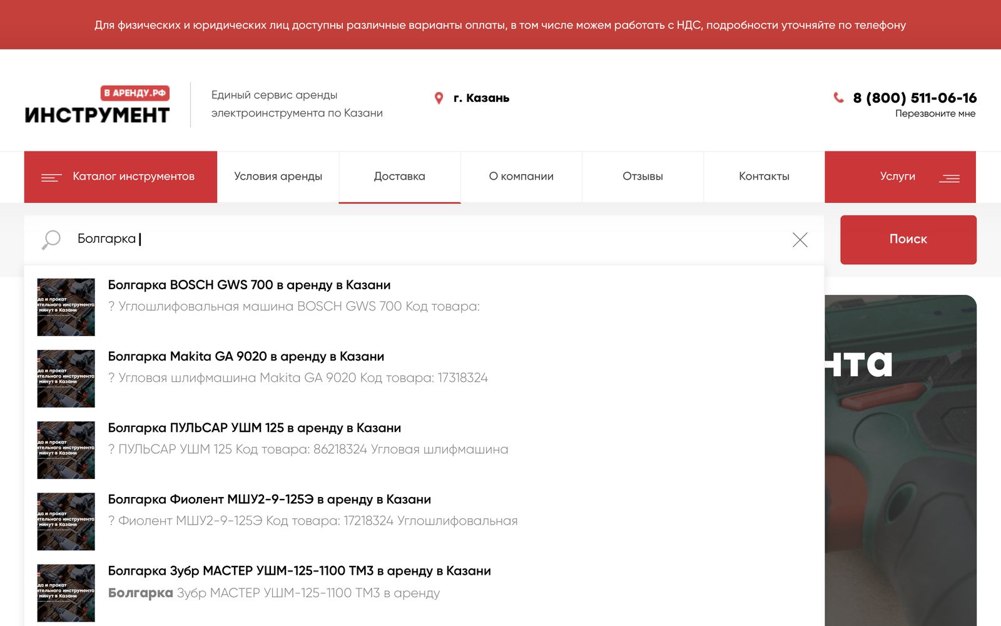
Task: Click the red Поиск button
Action: pos(908,239)
